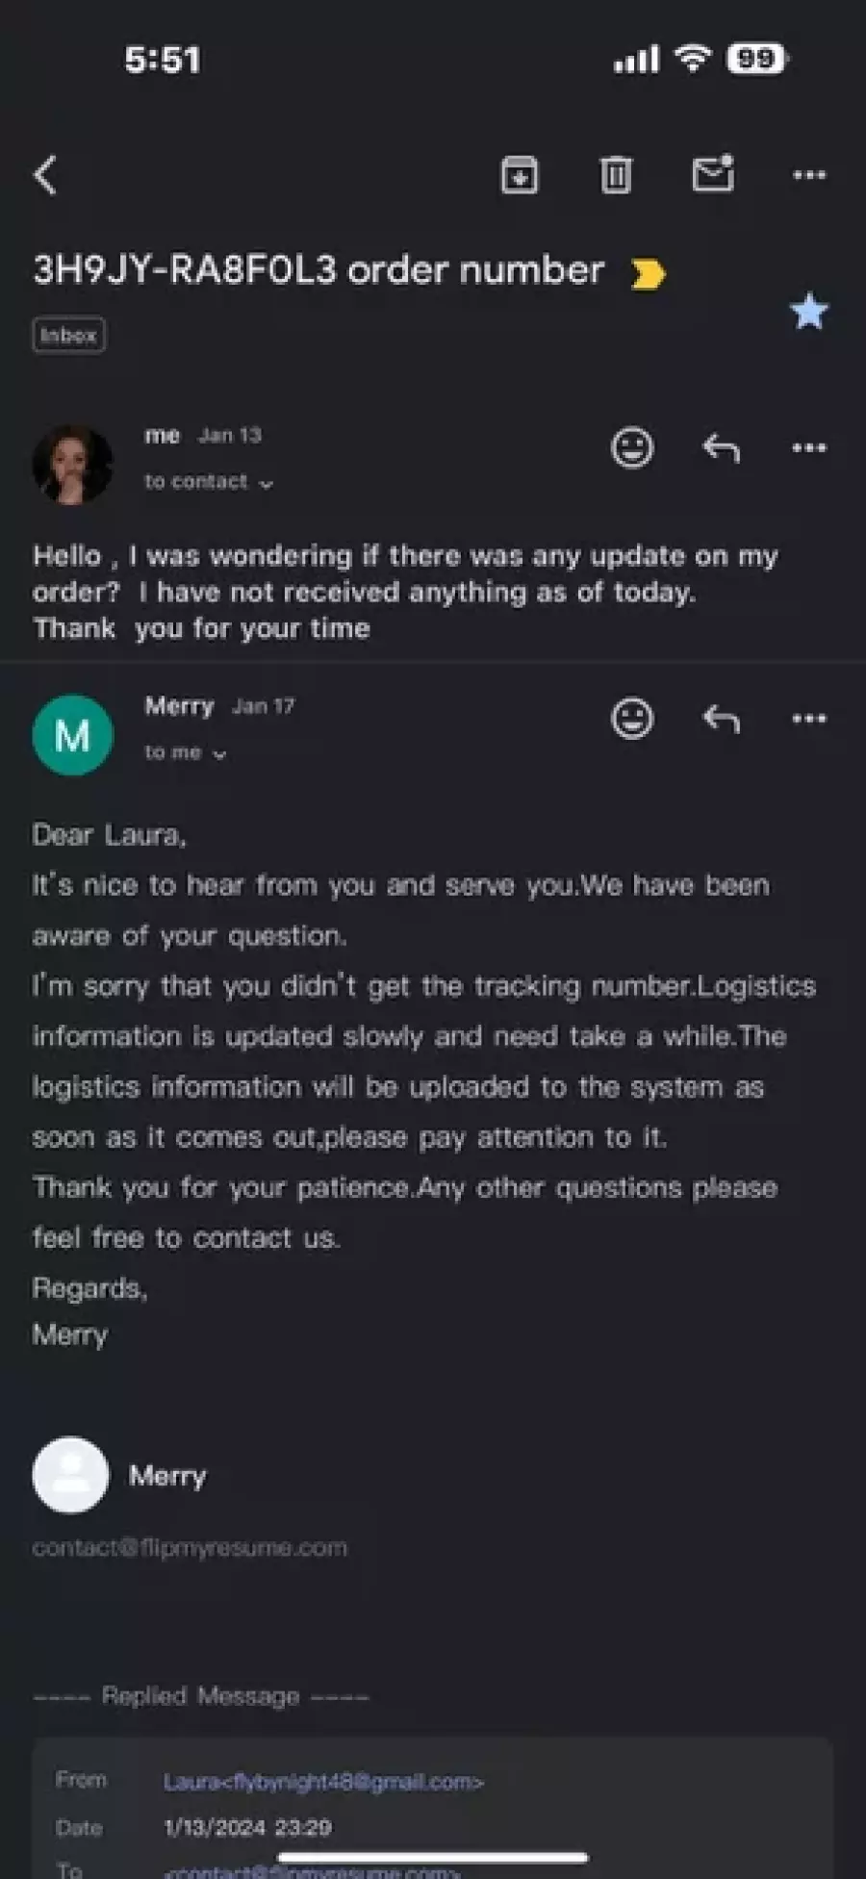Viewport: 866px width, 1879px height.
Task: Open Laura's gmail address link in replied message
Action: [x=323, y=1782]
